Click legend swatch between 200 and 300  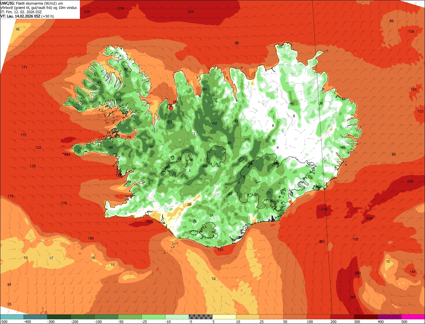pyautogui.click(x=342, y=317)
